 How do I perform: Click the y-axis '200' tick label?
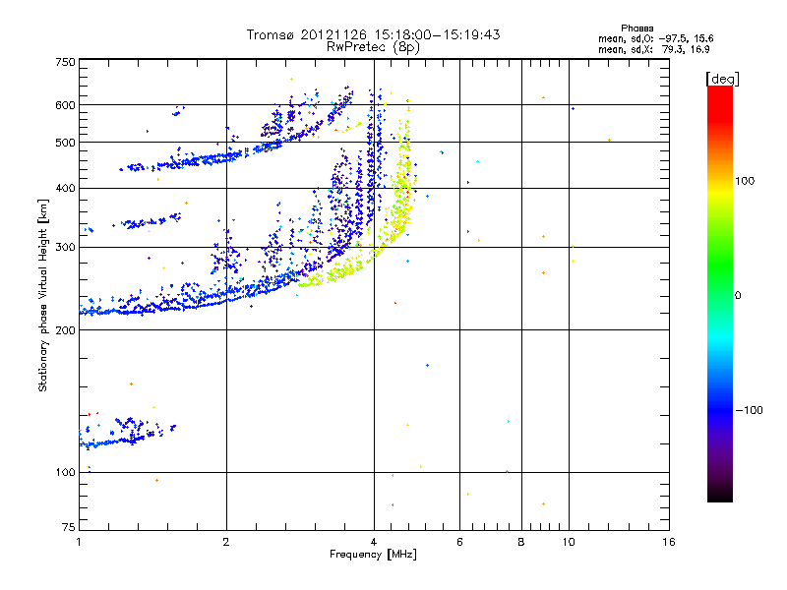(65, 330)
